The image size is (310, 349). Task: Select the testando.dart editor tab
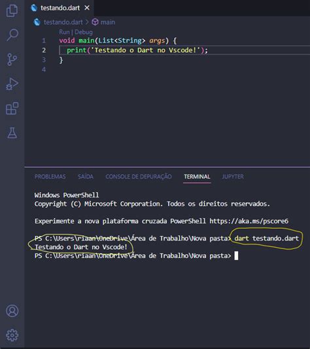click(59, 8)
